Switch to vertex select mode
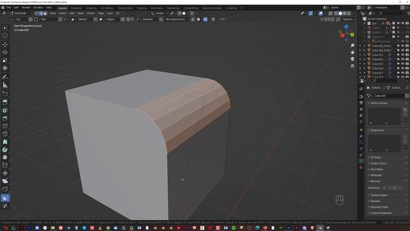 click(37, 13)
